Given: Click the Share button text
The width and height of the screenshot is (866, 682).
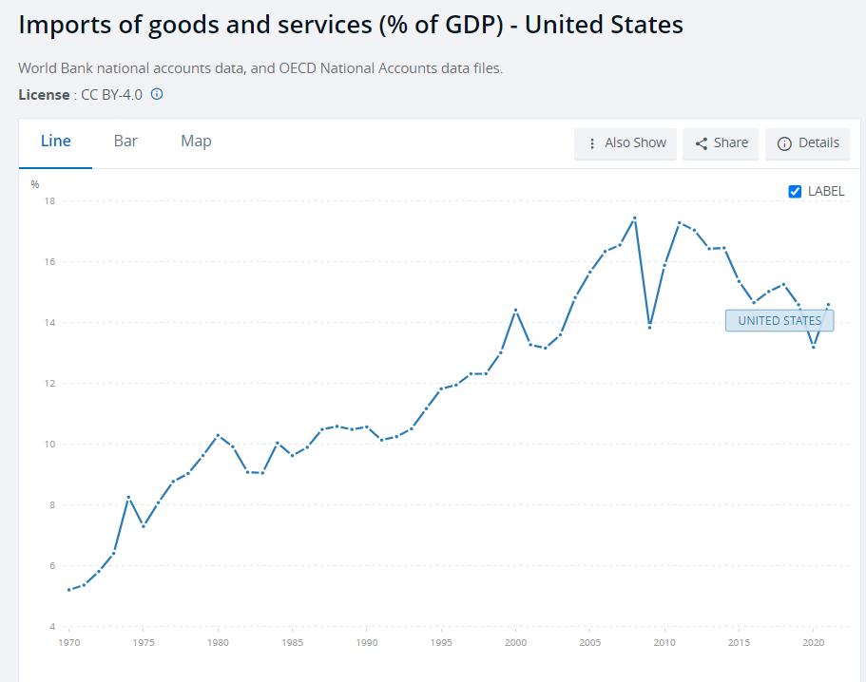Looking at the screenshot, I should [730, 143].
